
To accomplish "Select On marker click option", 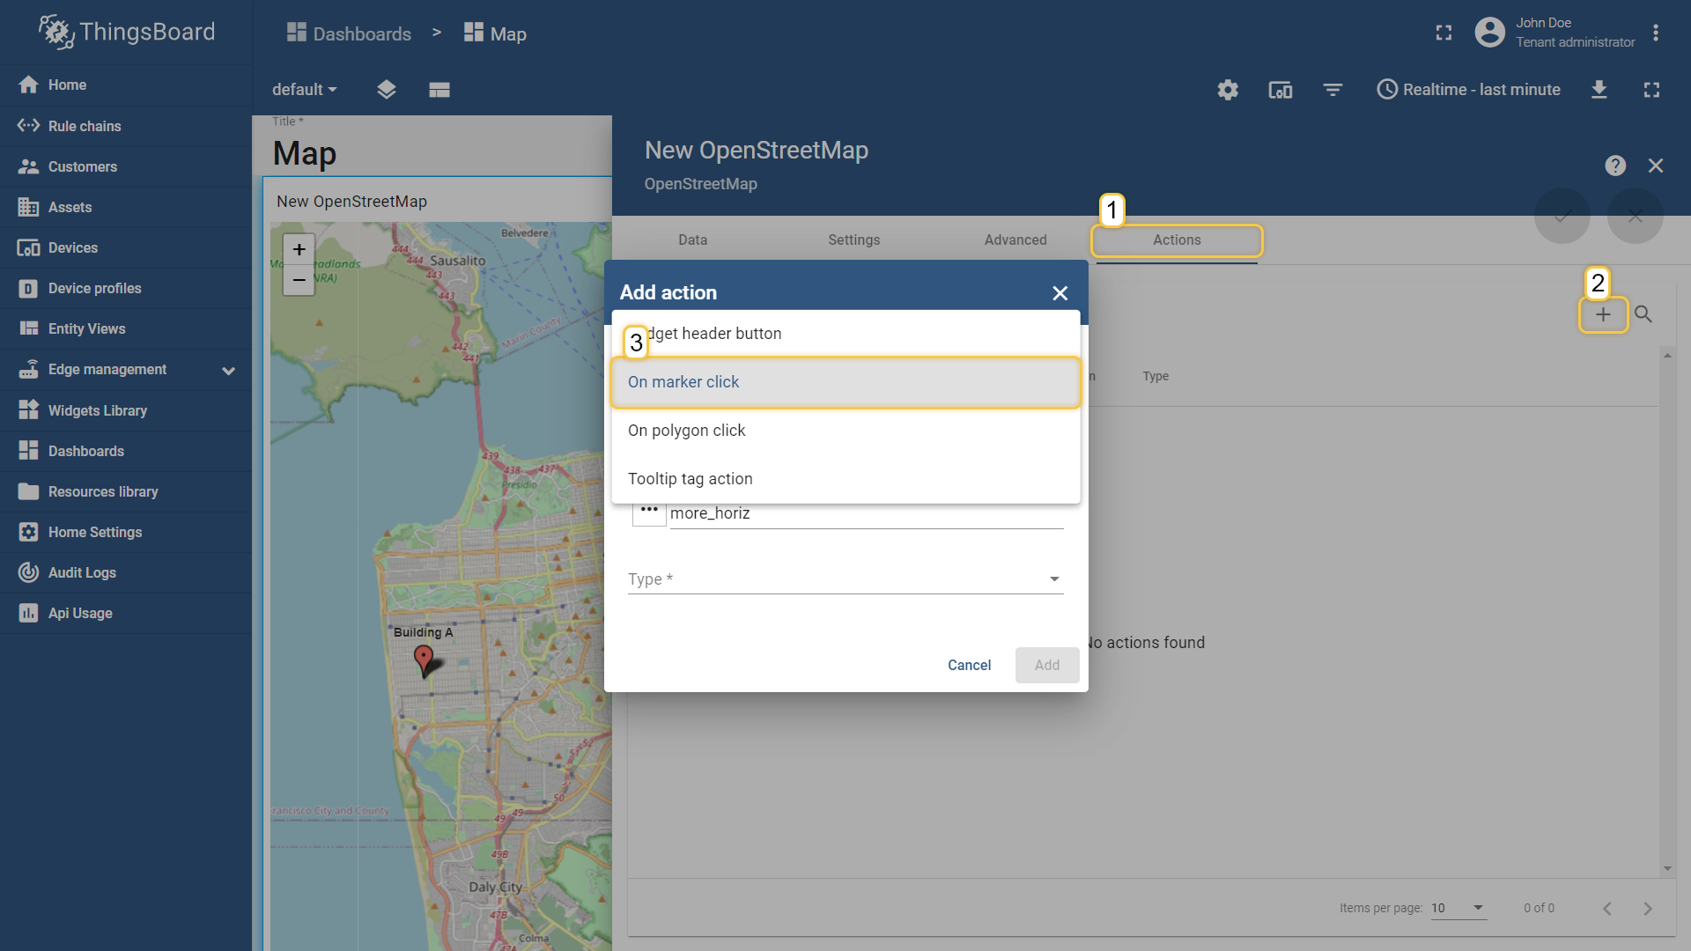I will click(x=845, y=382).
